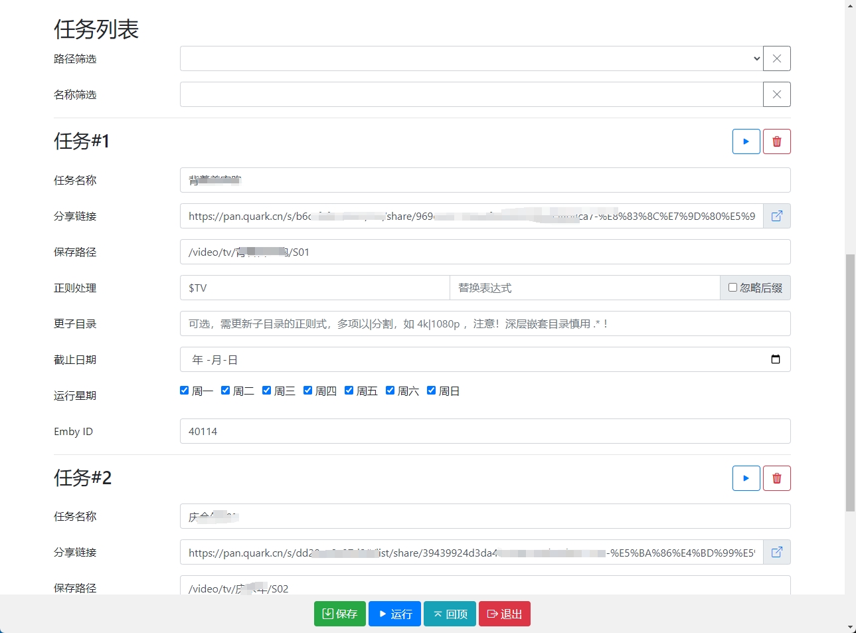Screen dimensions: 856x633
Task: Delete 任务#2 with the trash icon
Action: tap(776, 478)
